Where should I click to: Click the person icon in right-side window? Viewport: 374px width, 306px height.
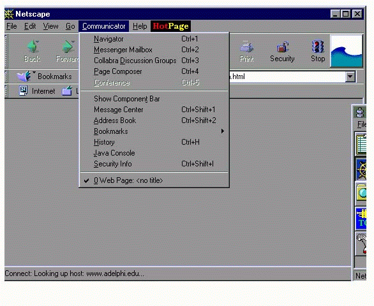(360, 112)
